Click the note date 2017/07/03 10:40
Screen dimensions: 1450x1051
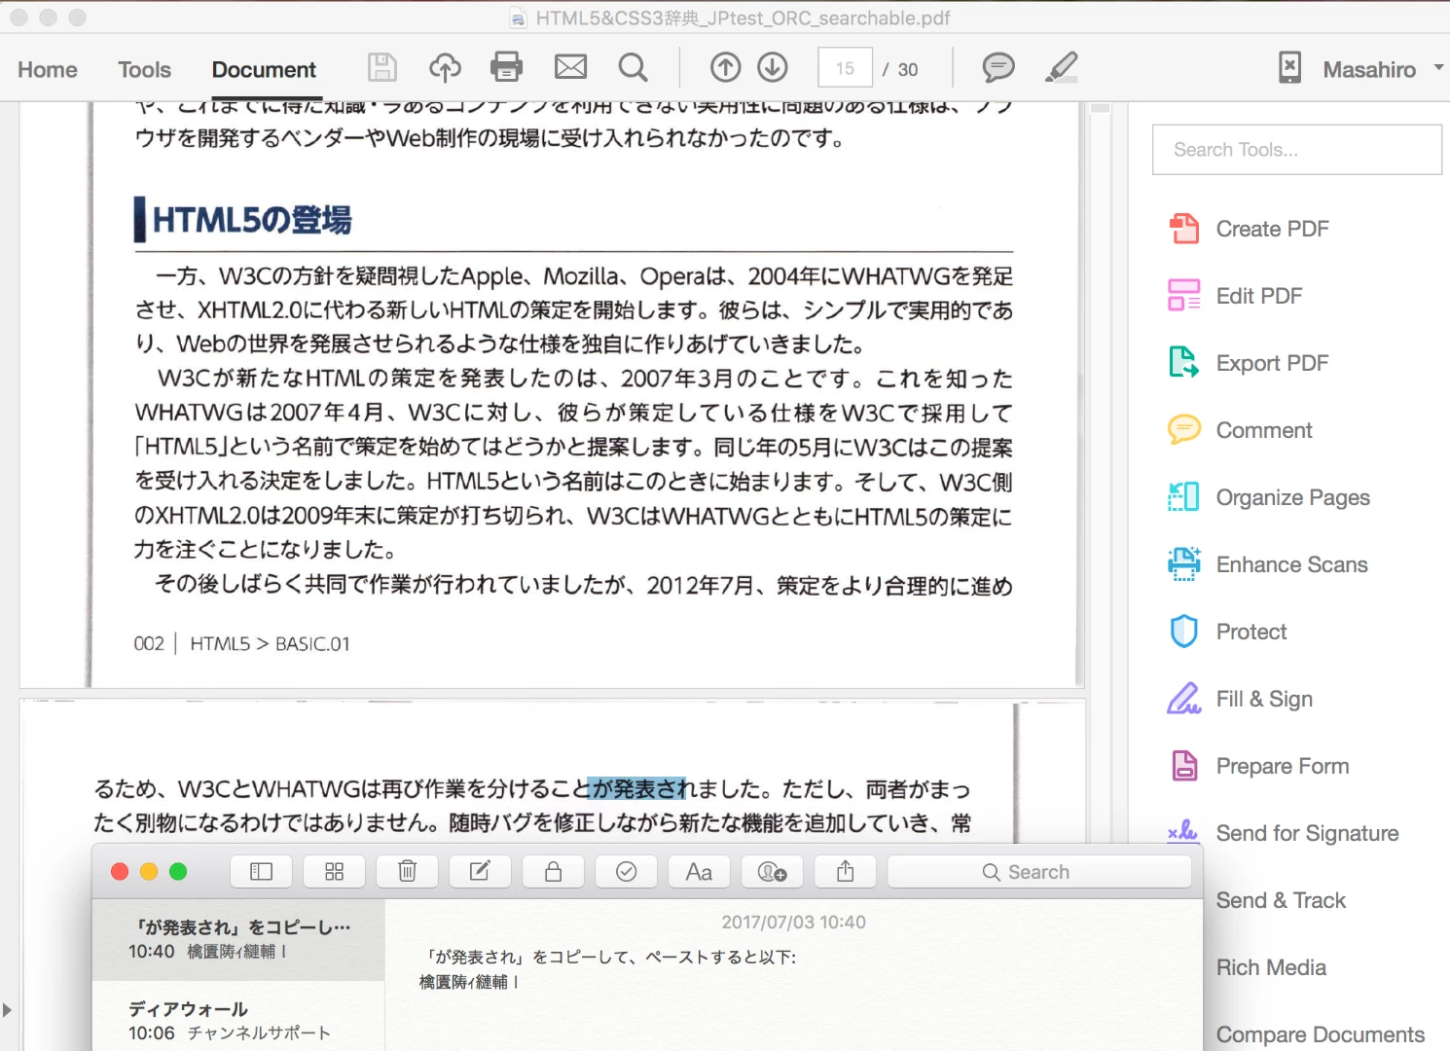tap(793, 922)
